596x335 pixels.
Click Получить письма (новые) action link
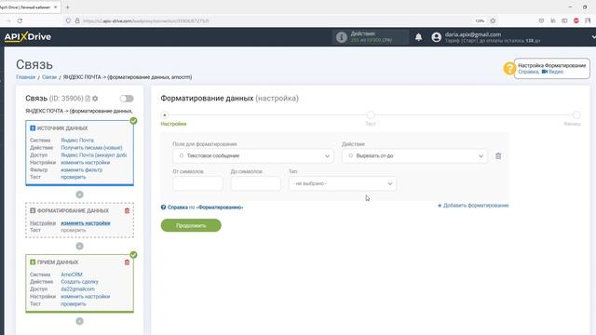point(91,148)
